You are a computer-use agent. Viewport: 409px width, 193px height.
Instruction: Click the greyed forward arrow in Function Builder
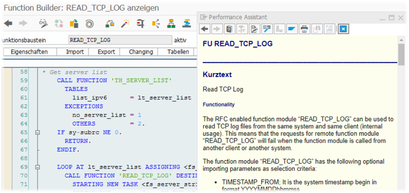click(23, 24)
